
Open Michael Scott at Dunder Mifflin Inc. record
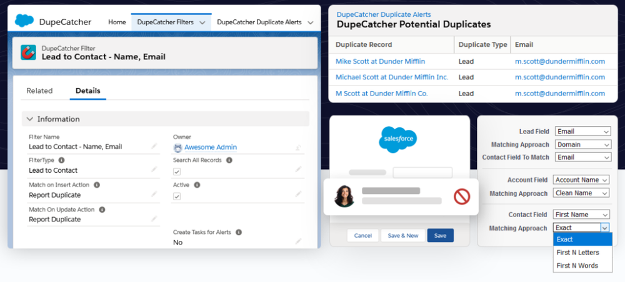point(392,77)
